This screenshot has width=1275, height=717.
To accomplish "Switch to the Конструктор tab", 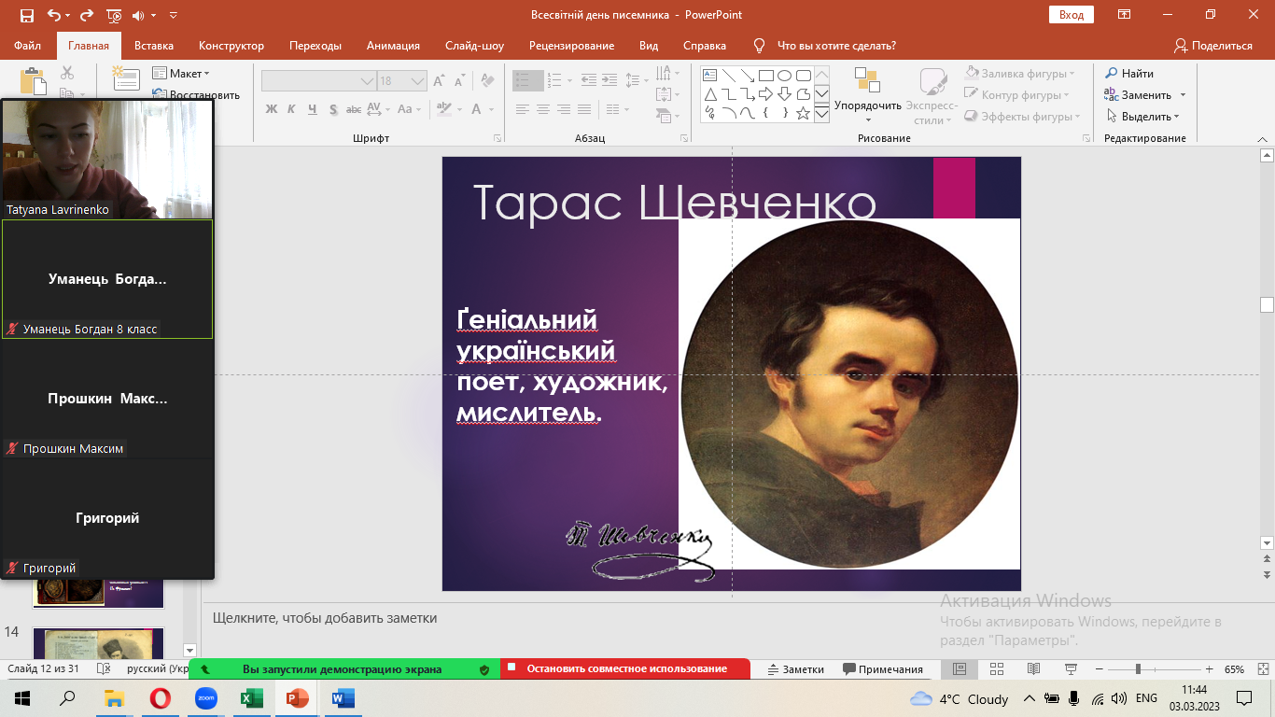I will (231, 46).
